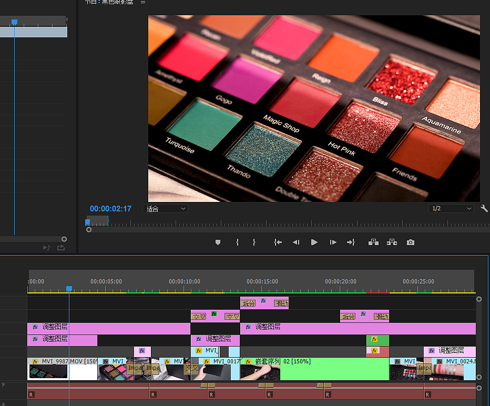Step back one frame
The width and height of the screenshot is (490, 406).
click(x=296, y=242)
